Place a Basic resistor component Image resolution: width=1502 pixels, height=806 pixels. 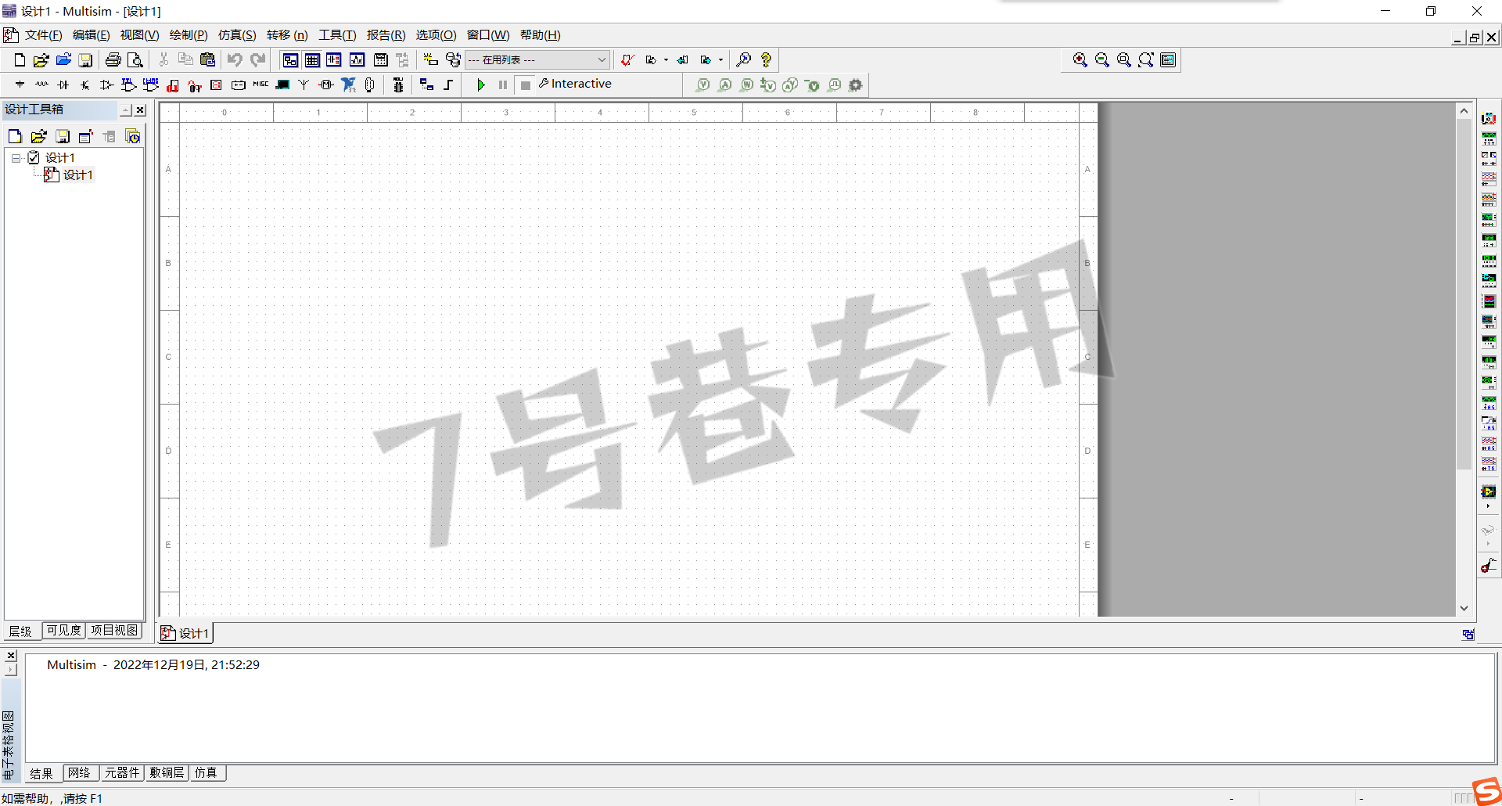click(41, 85)
